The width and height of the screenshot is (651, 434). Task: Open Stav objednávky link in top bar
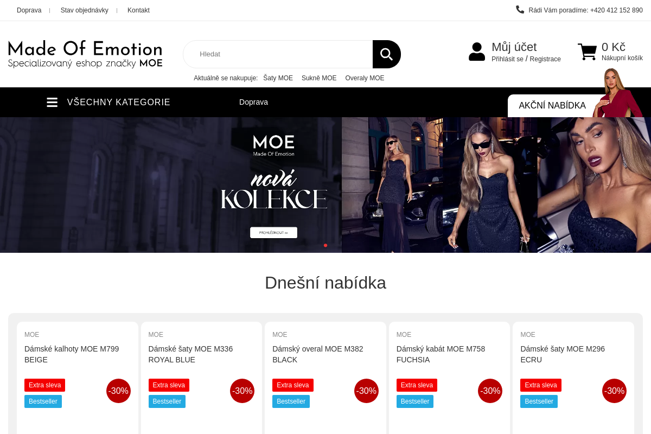tap(85, 10)
